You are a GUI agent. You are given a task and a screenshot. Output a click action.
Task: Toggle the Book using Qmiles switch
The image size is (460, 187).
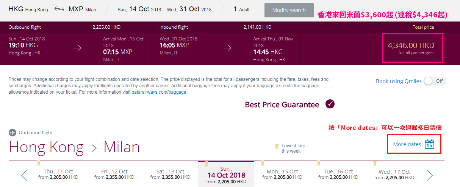click(x=435, y=81)
